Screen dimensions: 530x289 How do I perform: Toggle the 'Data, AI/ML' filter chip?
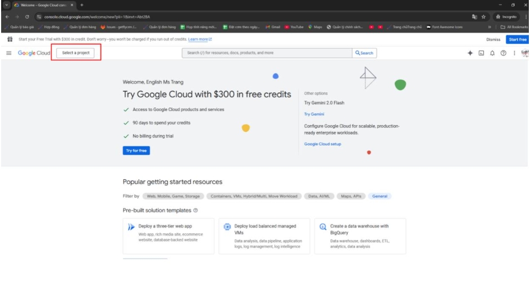pyautogui.click(x=319, y=196)
